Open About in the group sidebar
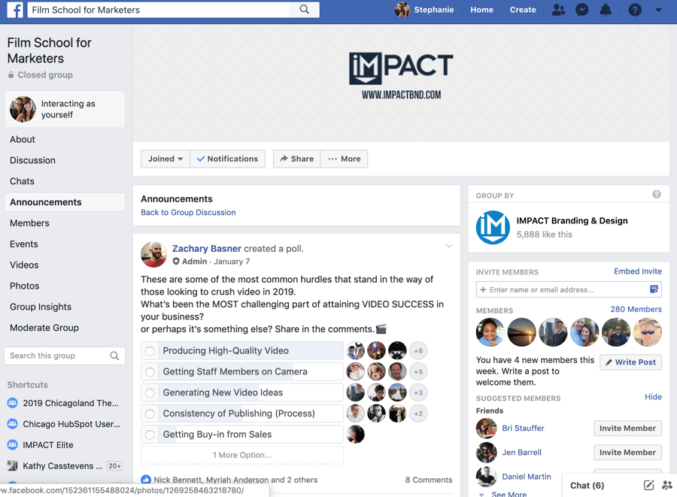This screenshot has width=677, height=497. [23, 139]
